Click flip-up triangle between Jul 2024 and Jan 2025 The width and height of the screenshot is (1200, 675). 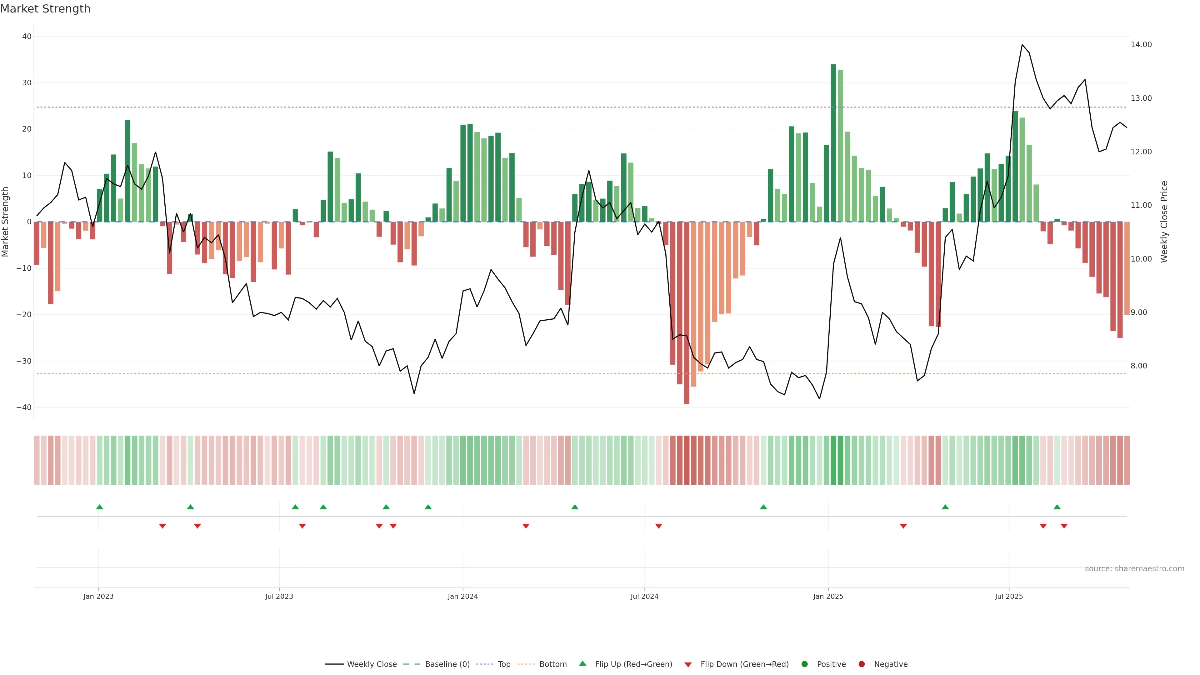click(763, 507)
